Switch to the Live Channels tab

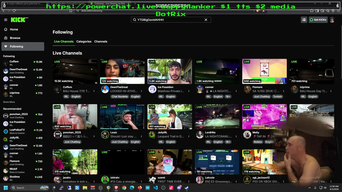(64, 42)
